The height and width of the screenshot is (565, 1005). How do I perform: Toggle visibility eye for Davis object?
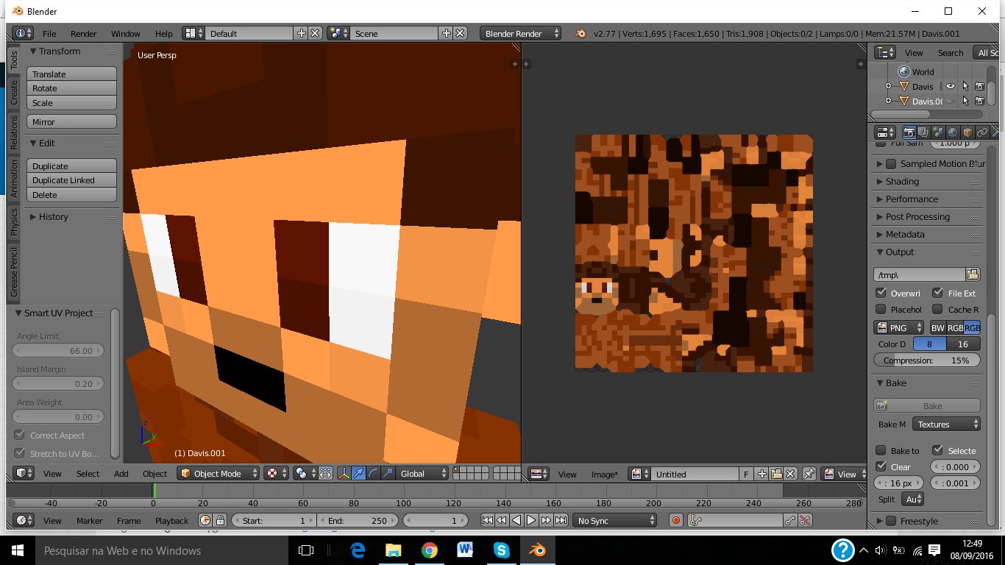click(951, 86)
